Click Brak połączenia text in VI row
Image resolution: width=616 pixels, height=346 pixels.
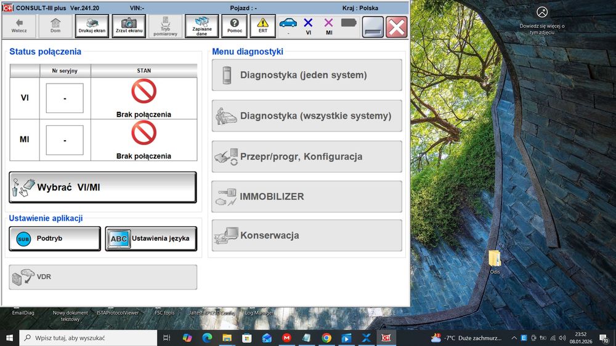coord(144,114)
